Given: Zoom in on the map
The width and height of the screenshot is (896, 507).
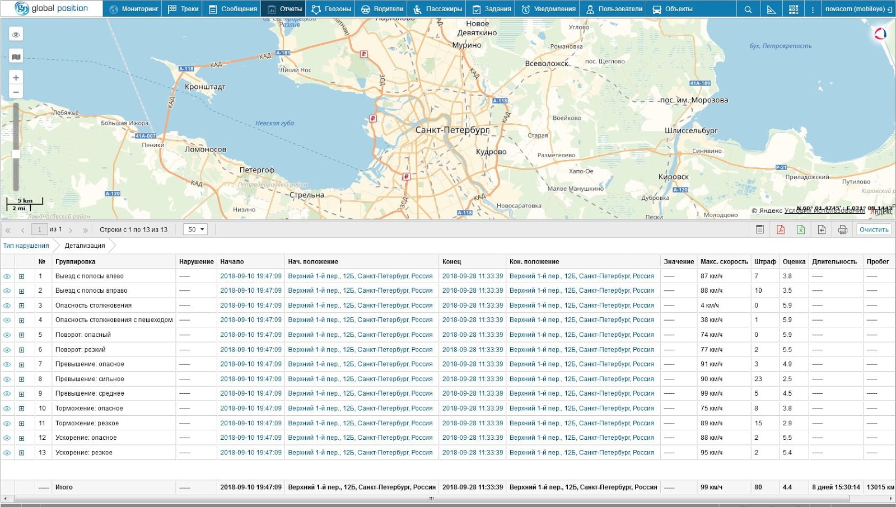Looking at the screenshot, I should pos(16,78).
